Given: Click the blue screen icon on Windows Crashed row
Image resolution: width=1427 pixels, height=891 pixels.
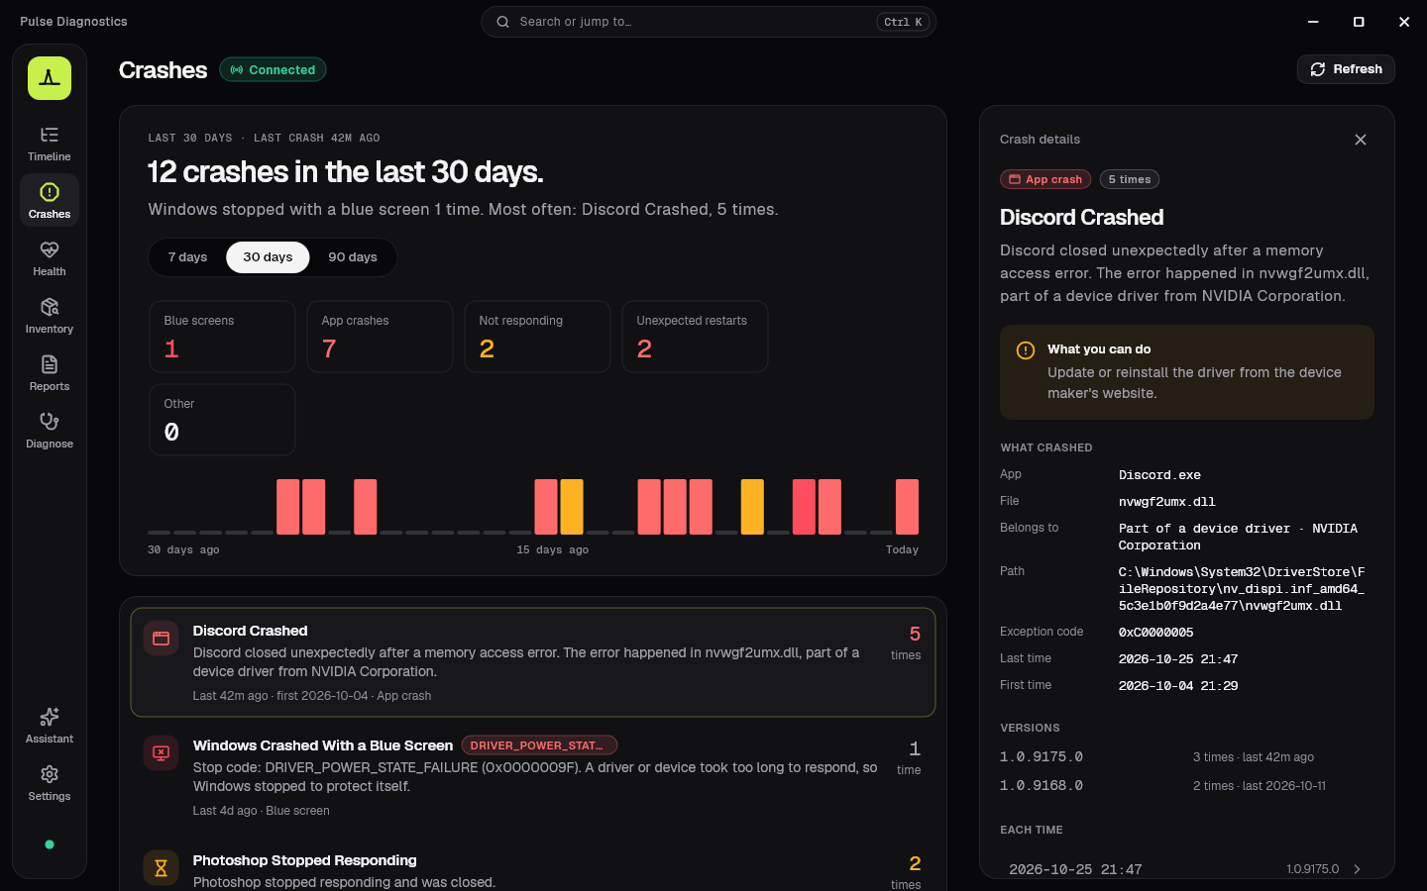Looking at the screenshot, I should pyautogui.click(x=161, y=753).
